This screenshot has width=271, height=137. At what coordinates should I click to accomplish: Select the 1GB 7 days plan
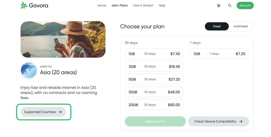tap(219, 54)
